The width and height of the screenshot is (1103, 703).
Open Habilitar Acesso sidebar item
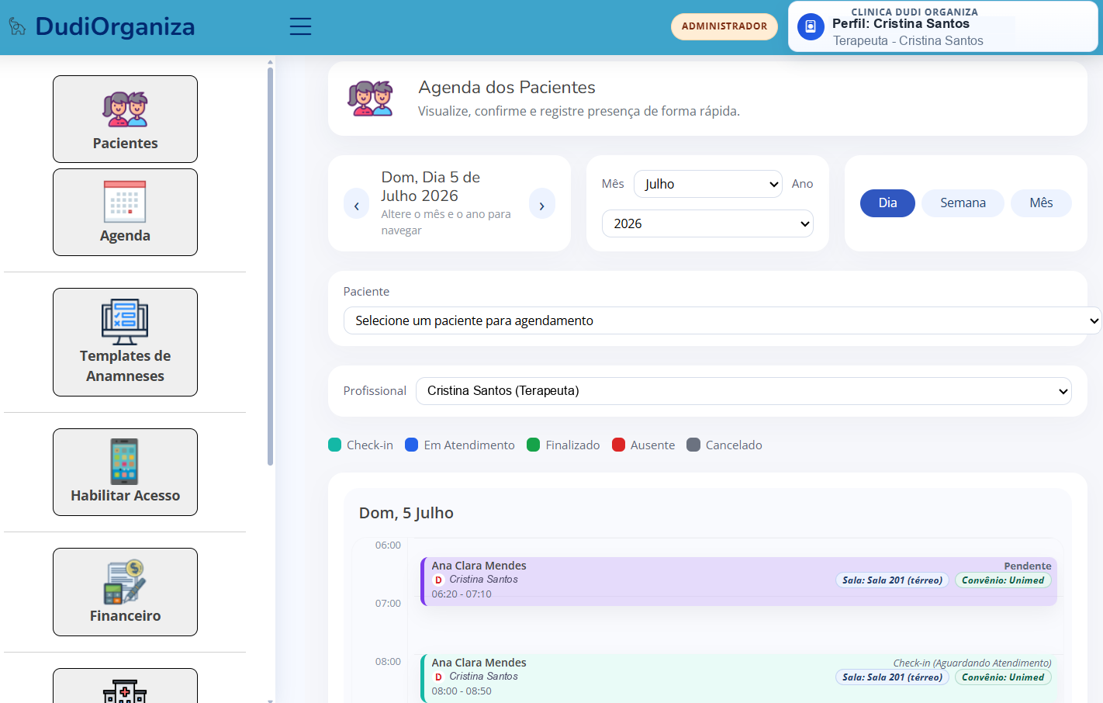point(125,472)
